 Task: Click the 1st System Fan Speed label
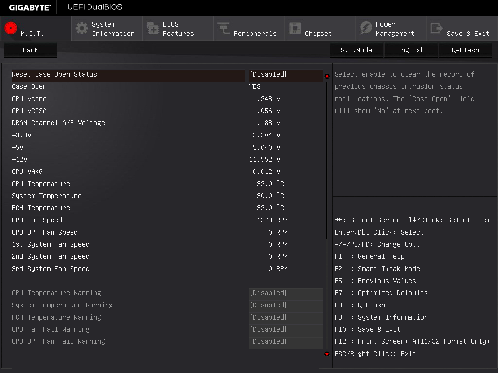tap(51, 244)
